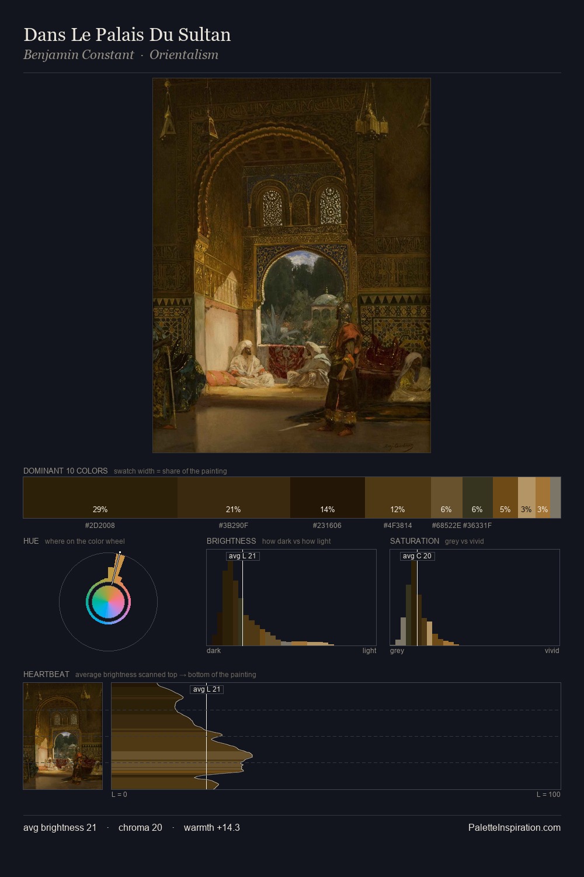Click the hex code #68522E

[x=446, y=526]
